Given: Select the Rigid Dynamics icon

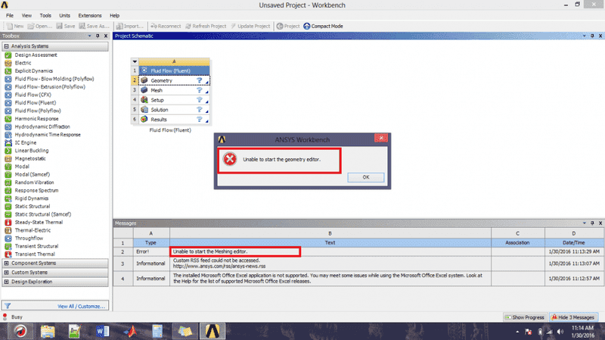Looking at the screenshot, I should pos(8,198).
